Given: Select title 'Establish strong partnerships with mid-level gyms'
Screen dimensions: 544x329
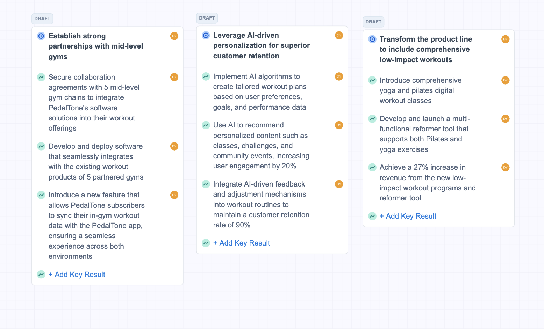Looking at the screenshot, I should tap(96, 46).
